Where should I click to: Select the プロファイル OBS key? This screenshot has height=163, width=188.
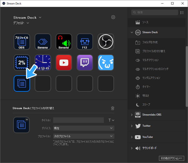[x=22, y=42]
